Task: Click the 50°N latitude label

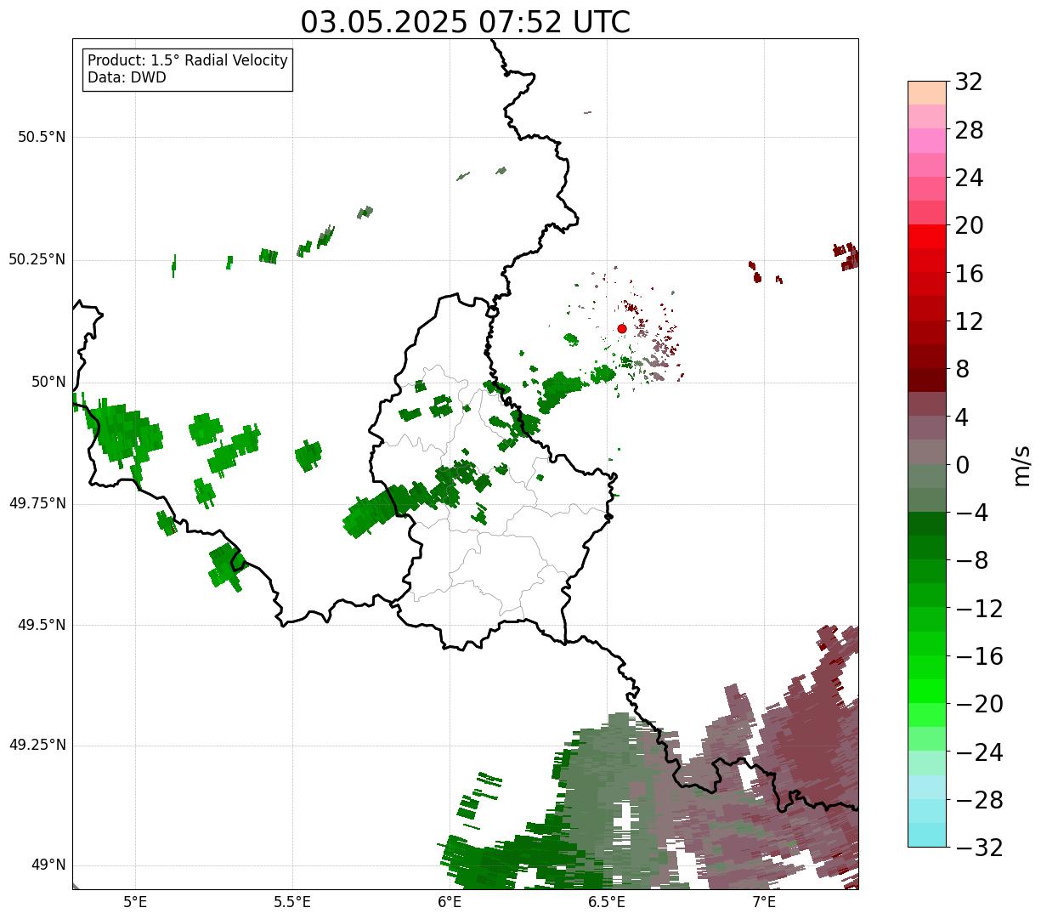Action: coord(48,382)
